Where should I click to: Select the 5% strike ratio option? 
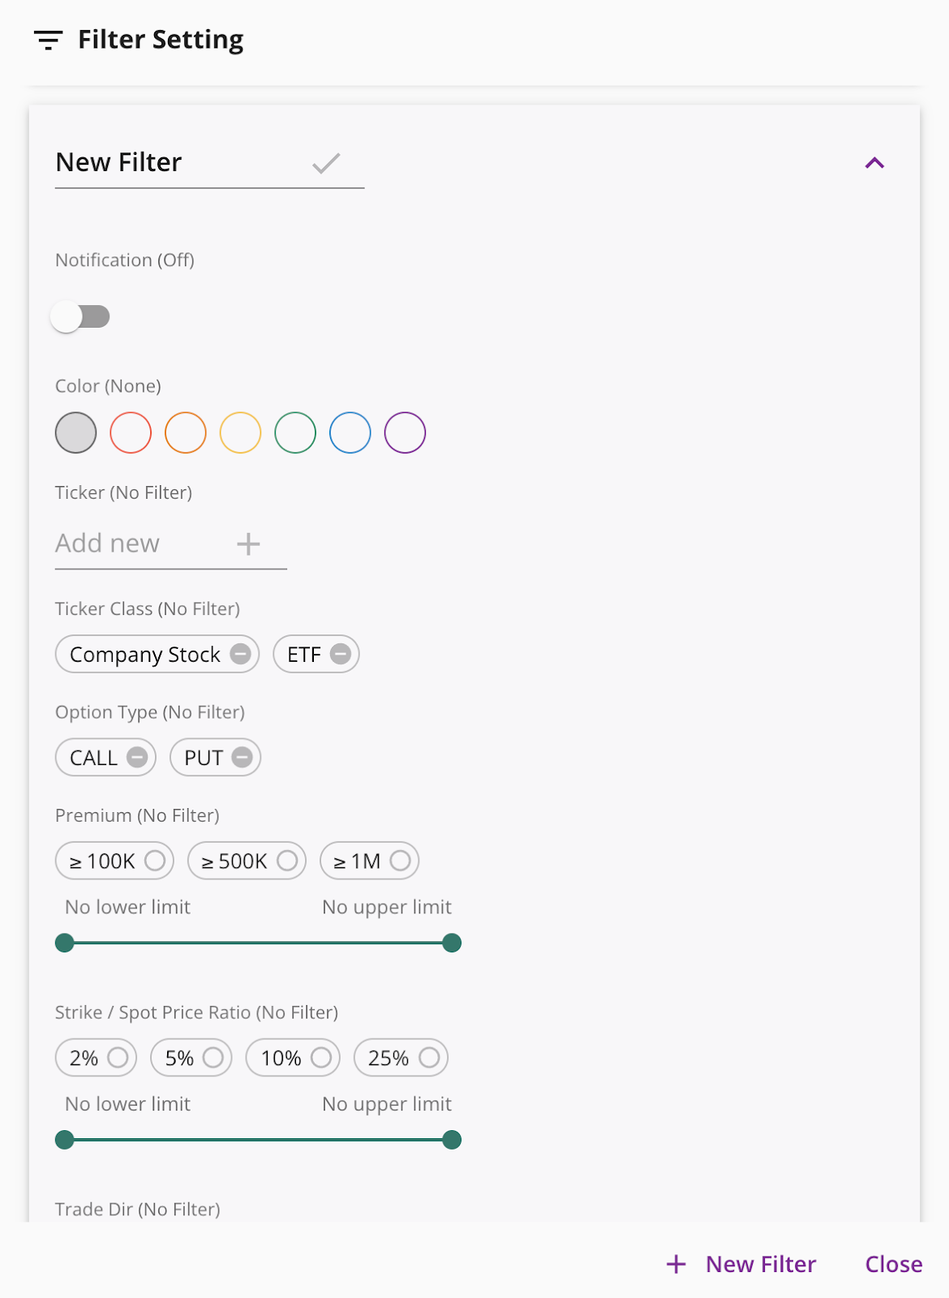pyautogui.click(x=191, y=1058)
